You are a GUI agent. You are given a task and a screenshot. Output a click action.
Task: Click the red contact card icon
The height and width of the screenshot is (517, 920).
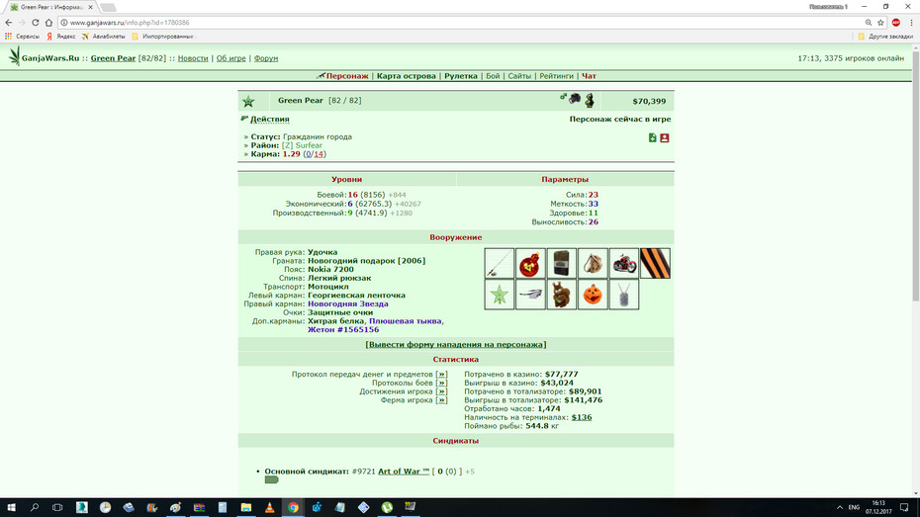pos(664,137)
